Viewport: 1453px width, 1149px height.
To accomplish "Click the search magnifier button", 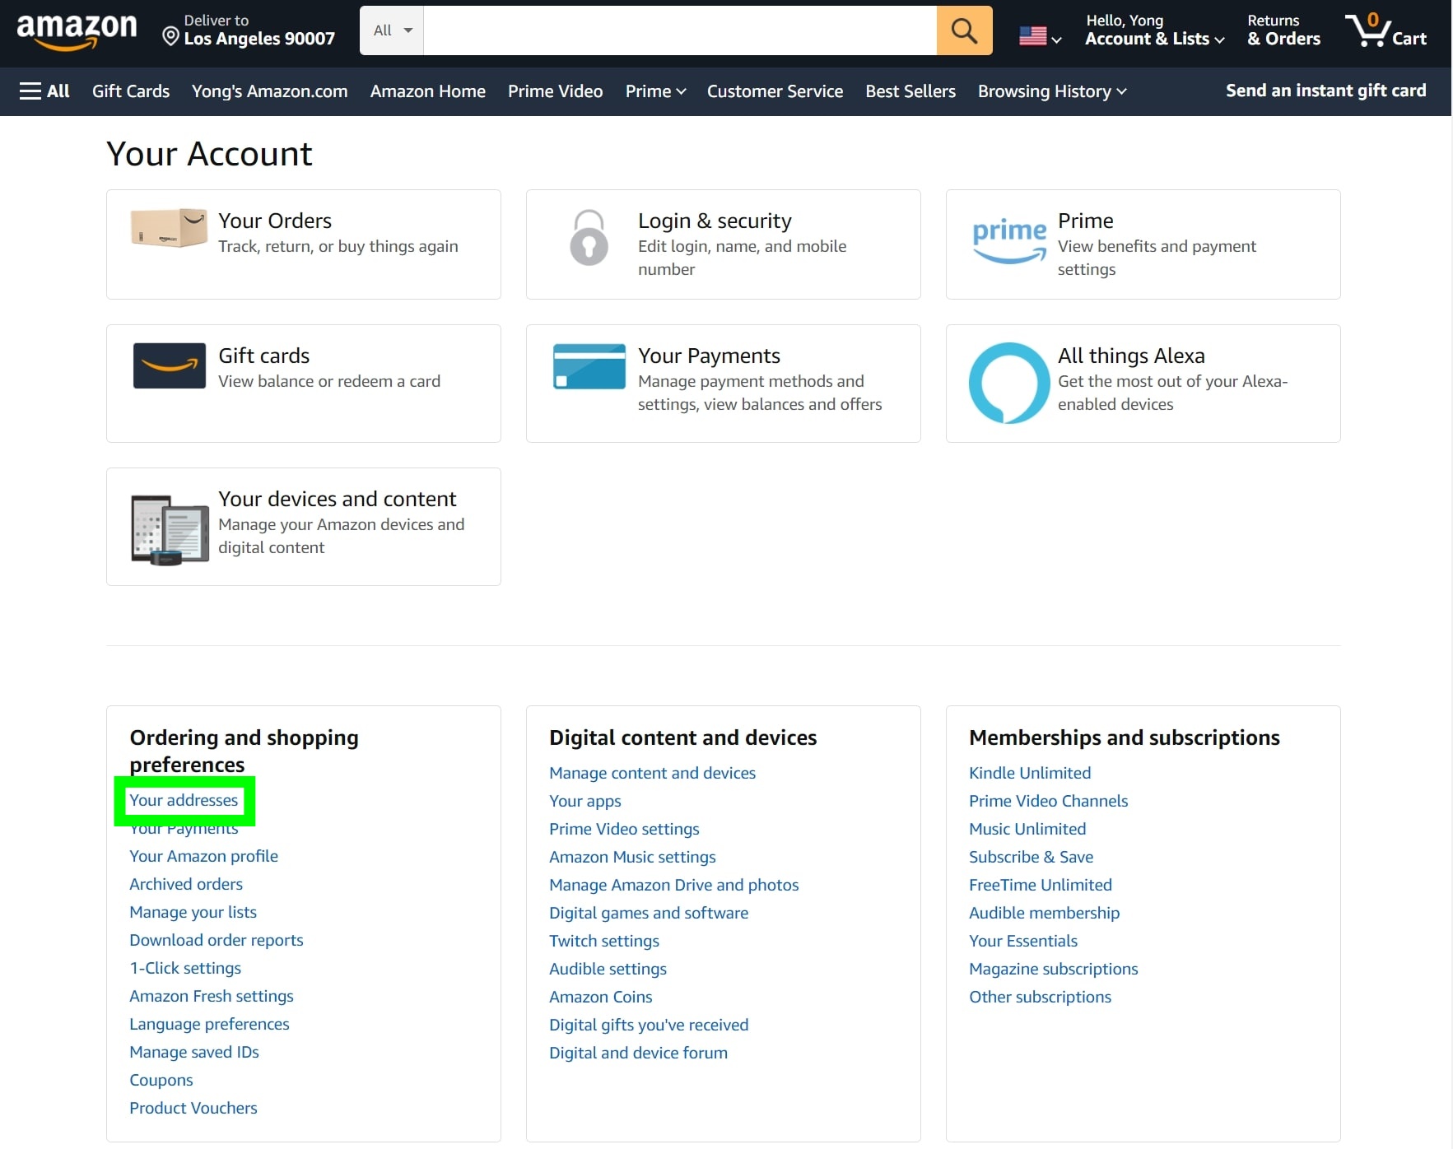I will coord(964,30).
